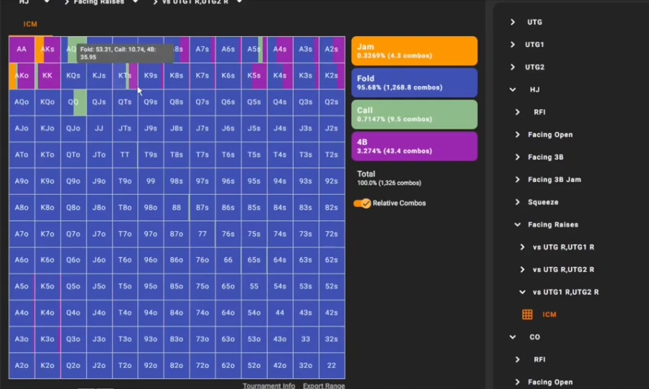This screenshot has width=649, height=389.
Task: Select the 22 hand cell
Action: click(331, 365)
